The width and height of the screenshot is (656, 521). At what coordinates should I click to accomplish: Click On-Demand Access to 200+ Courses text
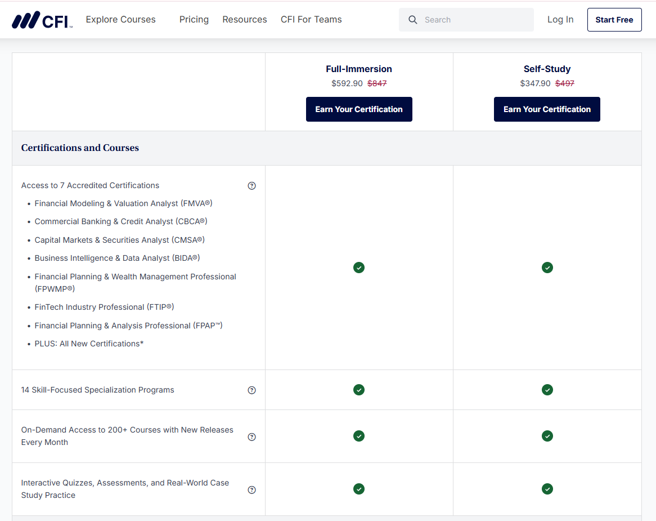click(x=127, y=436)
